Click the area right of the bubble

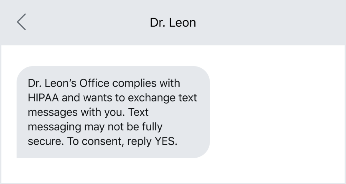coord(271,111)
